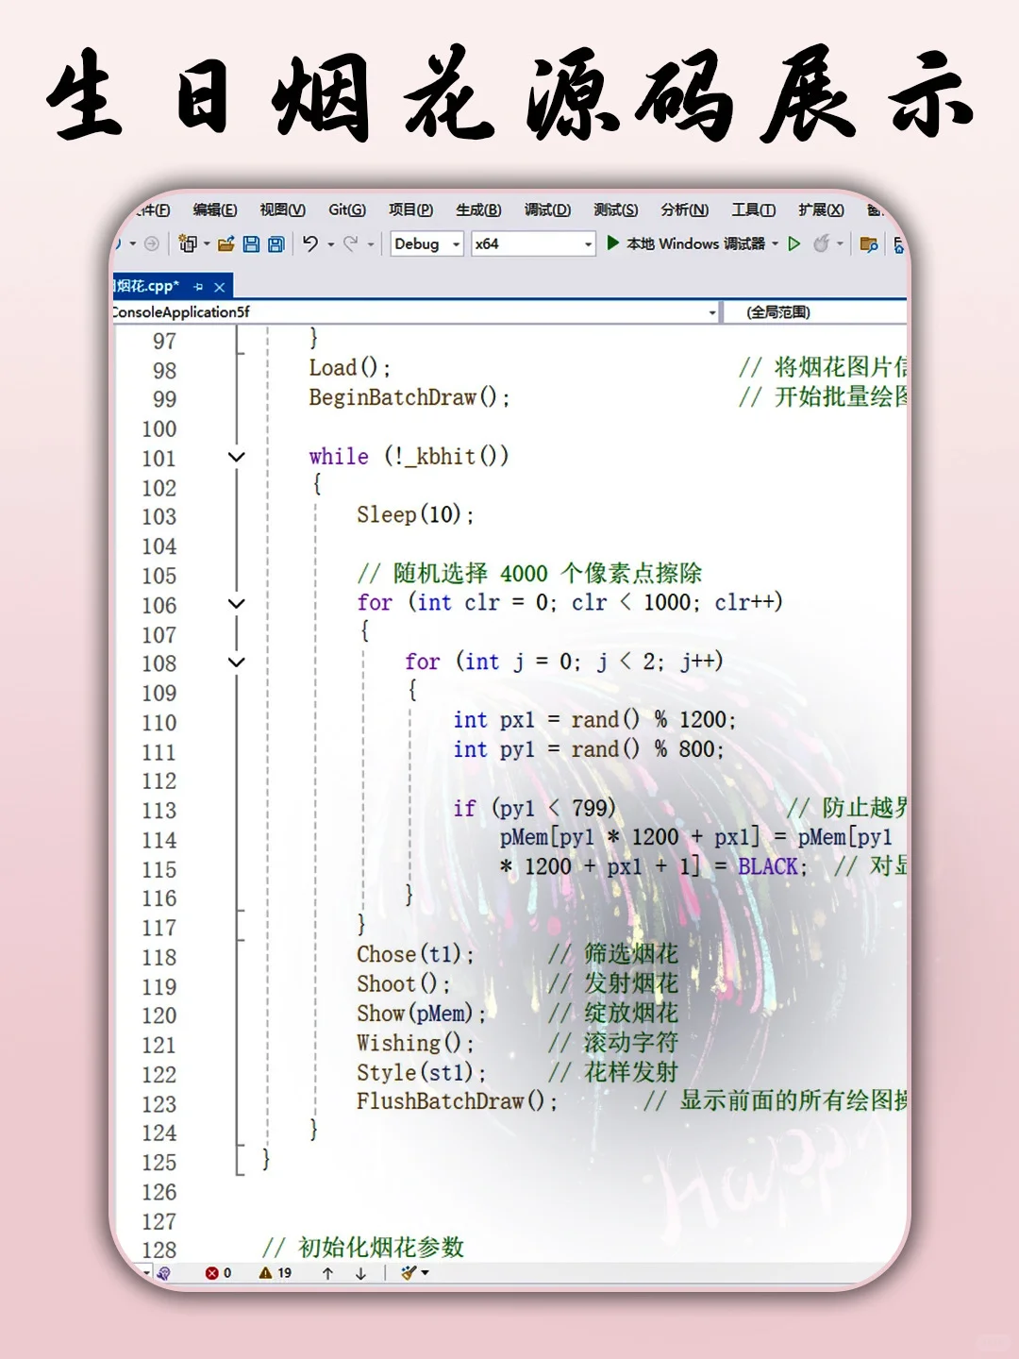
Task: Collapse the for clr loop at line 106
Action: click(x=237, y=603)
